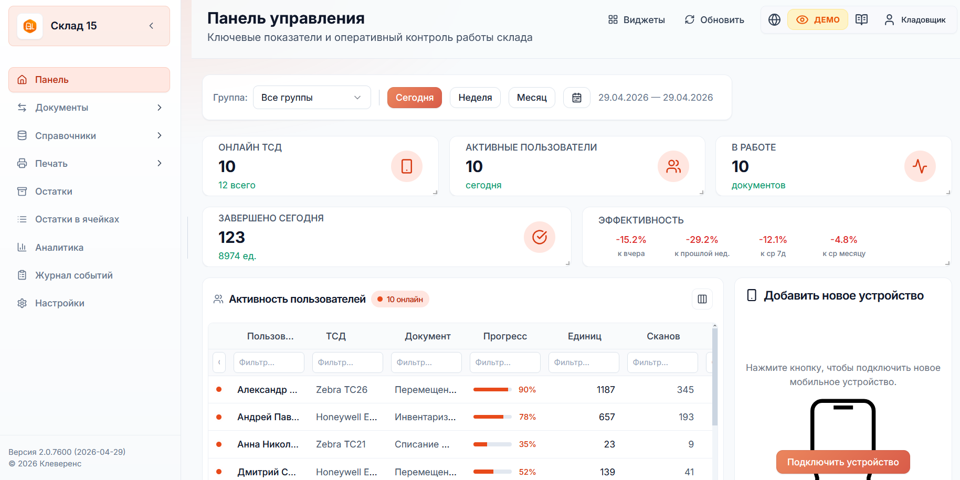Viewport: 960px width, 480px height.
Task: Open Журнал событий
Action: click(x=89, y=275)
